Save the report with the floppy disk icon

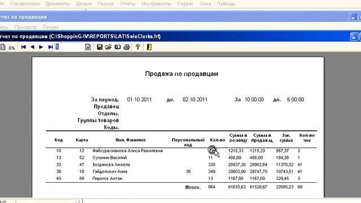tap(99, 47)
